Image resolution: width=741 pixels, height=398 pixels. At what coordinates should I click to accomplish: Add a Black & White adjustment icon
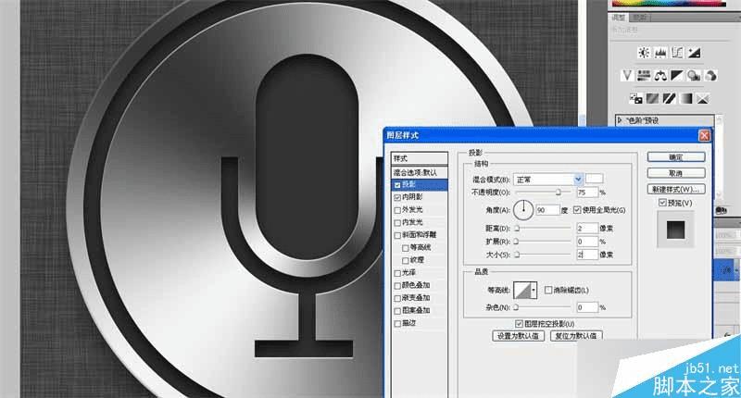[677, 76]
